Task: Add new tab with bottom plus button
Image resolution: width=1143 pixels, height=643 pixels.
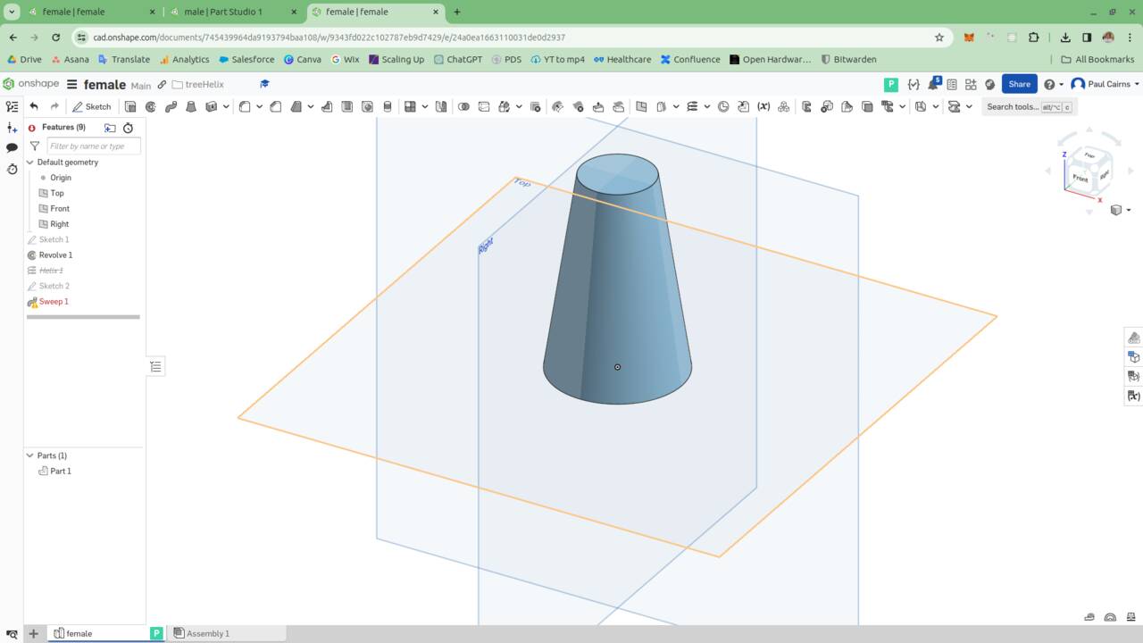Action: pyautogui.click(x=33, y=633)
